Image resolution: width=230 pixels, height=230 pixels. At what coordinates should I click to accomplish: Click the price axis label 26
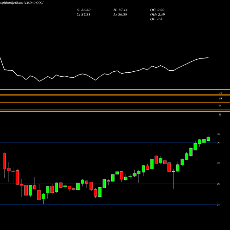pyautogui.click(x=218, y=184)
